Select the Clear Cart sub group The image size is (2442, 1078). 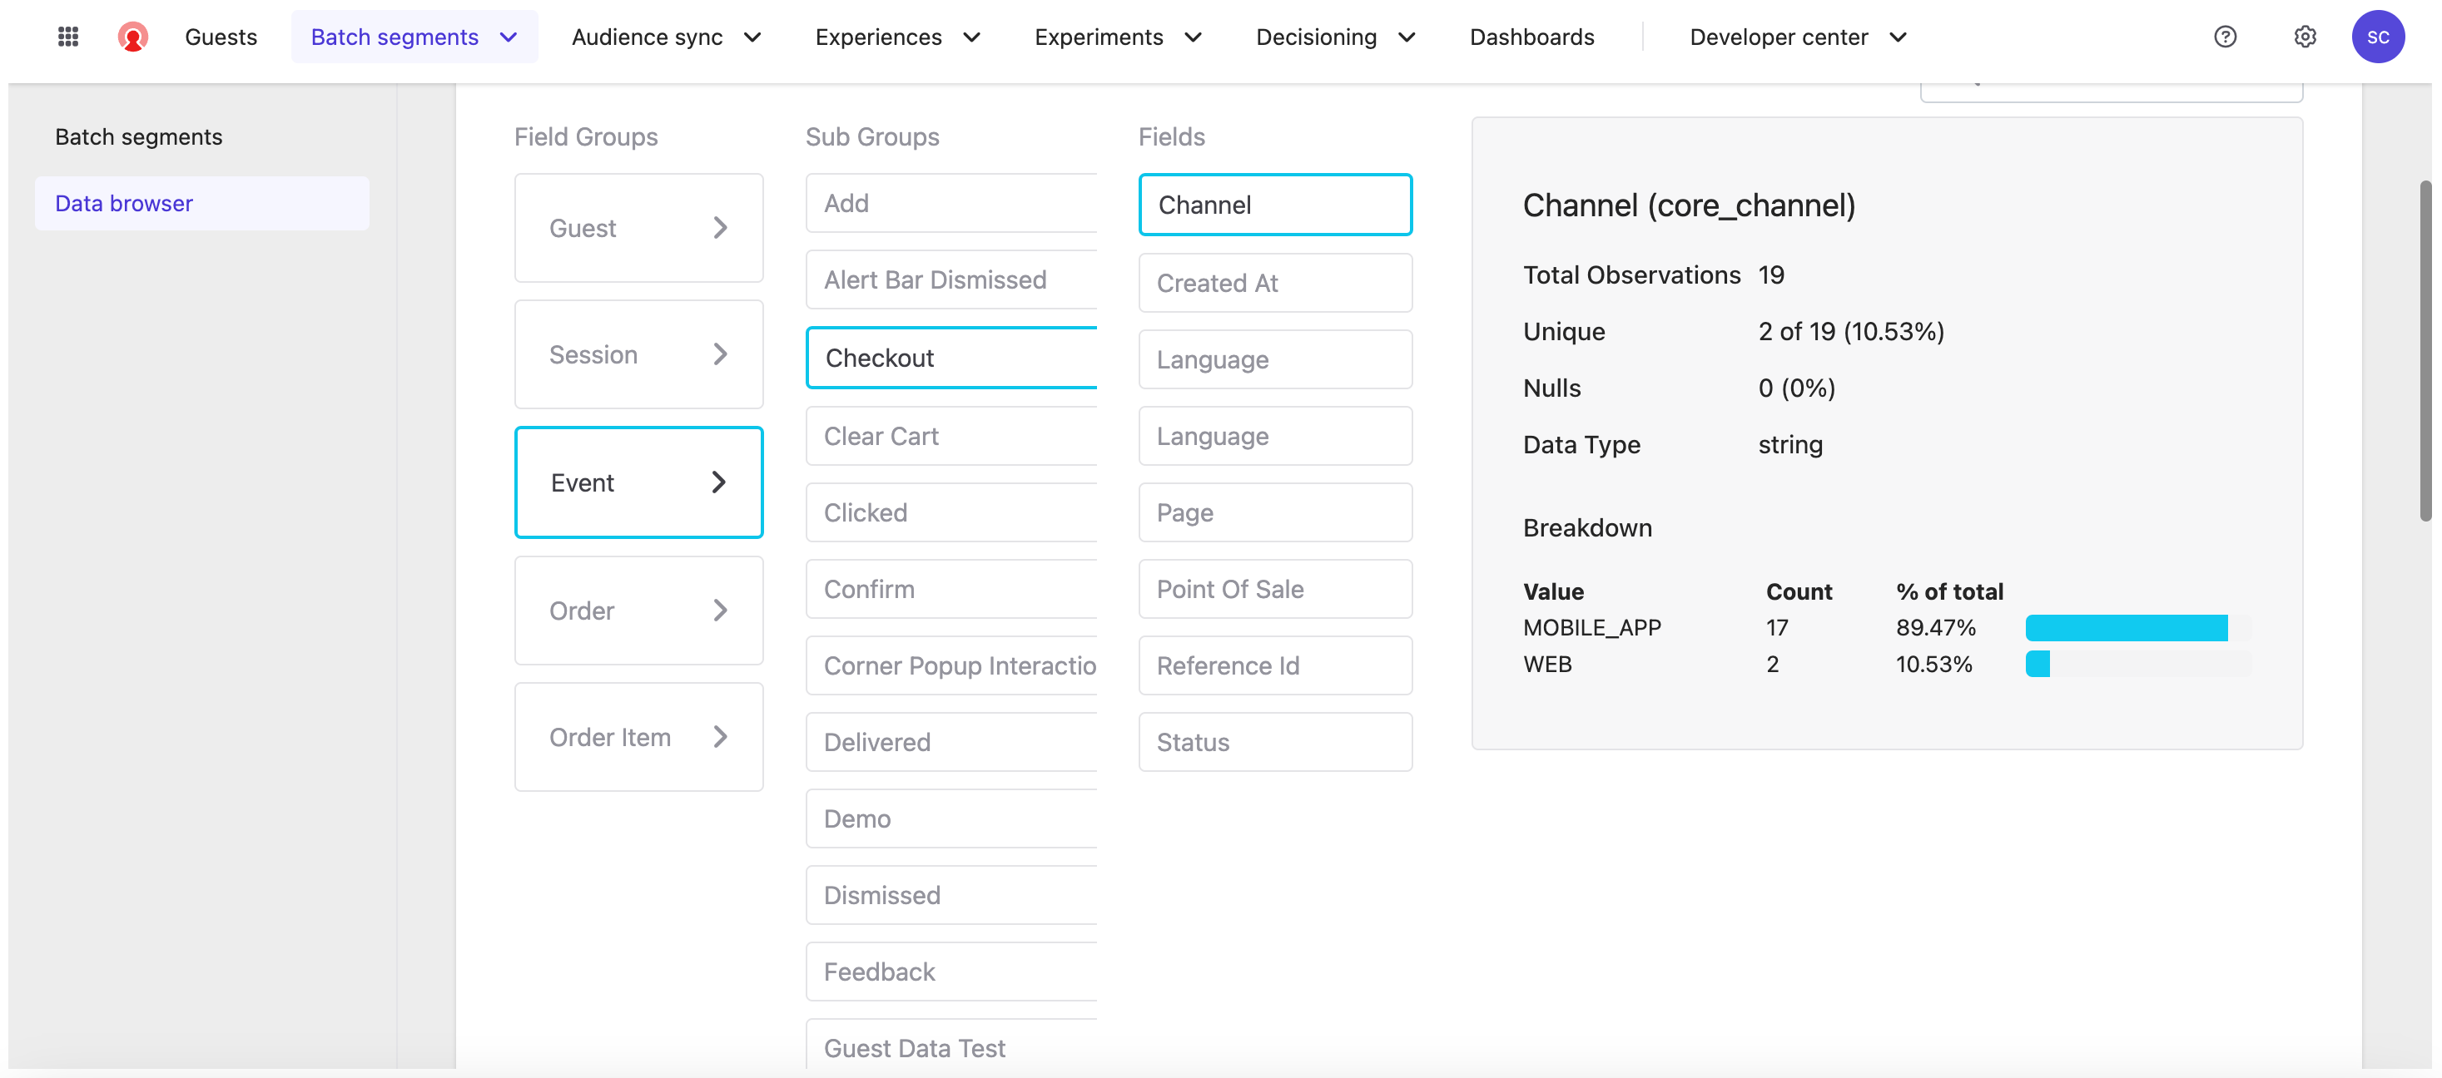pos(950,436)
